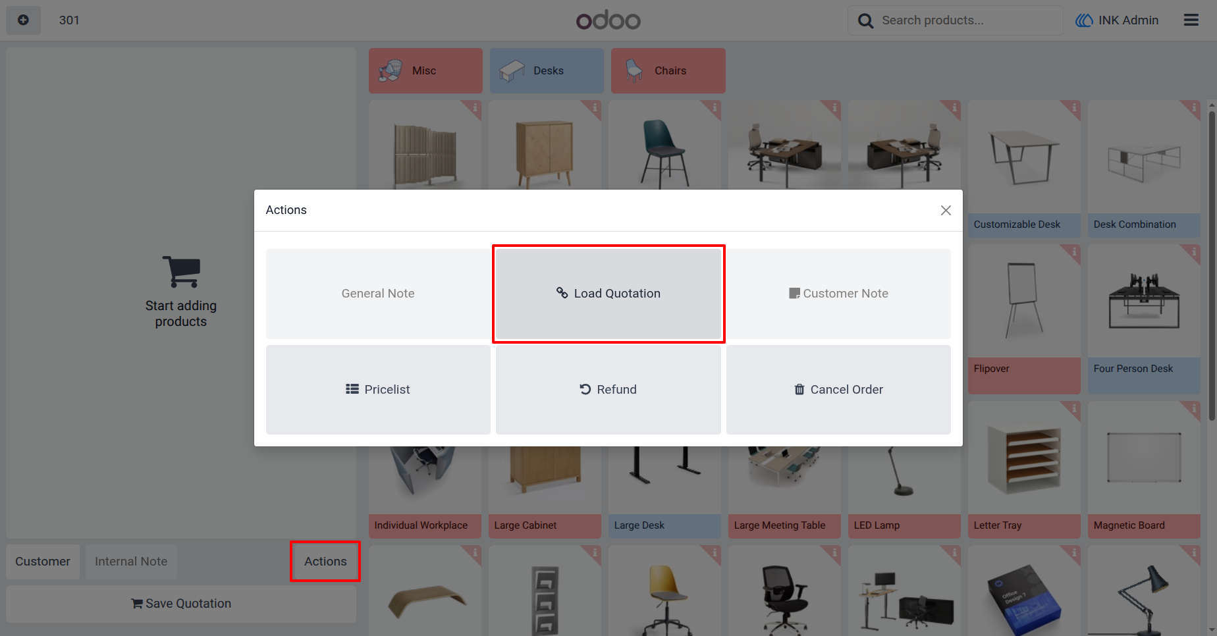Open the hamburger menu icon
The height and width of the screenshot is (636, 1217).
click(1191, 20)
